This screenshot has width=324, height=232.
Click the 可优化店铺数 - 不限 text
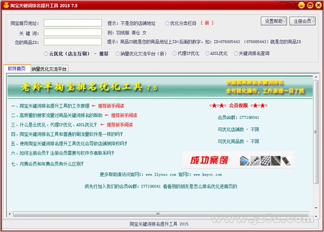pos(238,130)
